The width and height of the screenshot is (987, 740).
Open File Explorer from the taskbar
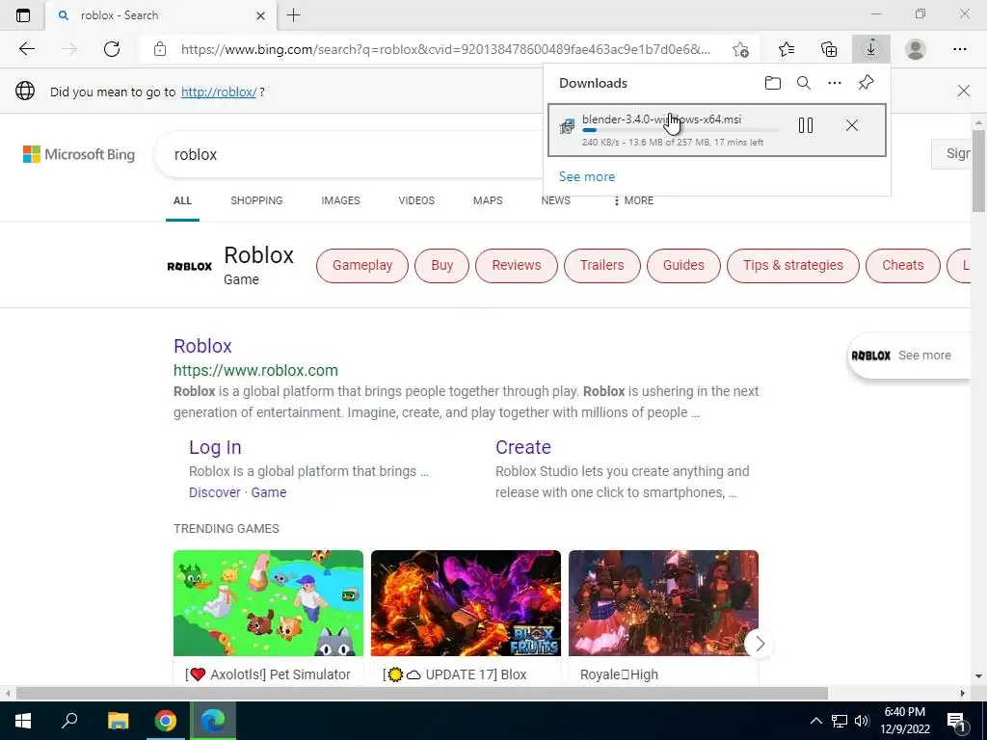(118, 721)
